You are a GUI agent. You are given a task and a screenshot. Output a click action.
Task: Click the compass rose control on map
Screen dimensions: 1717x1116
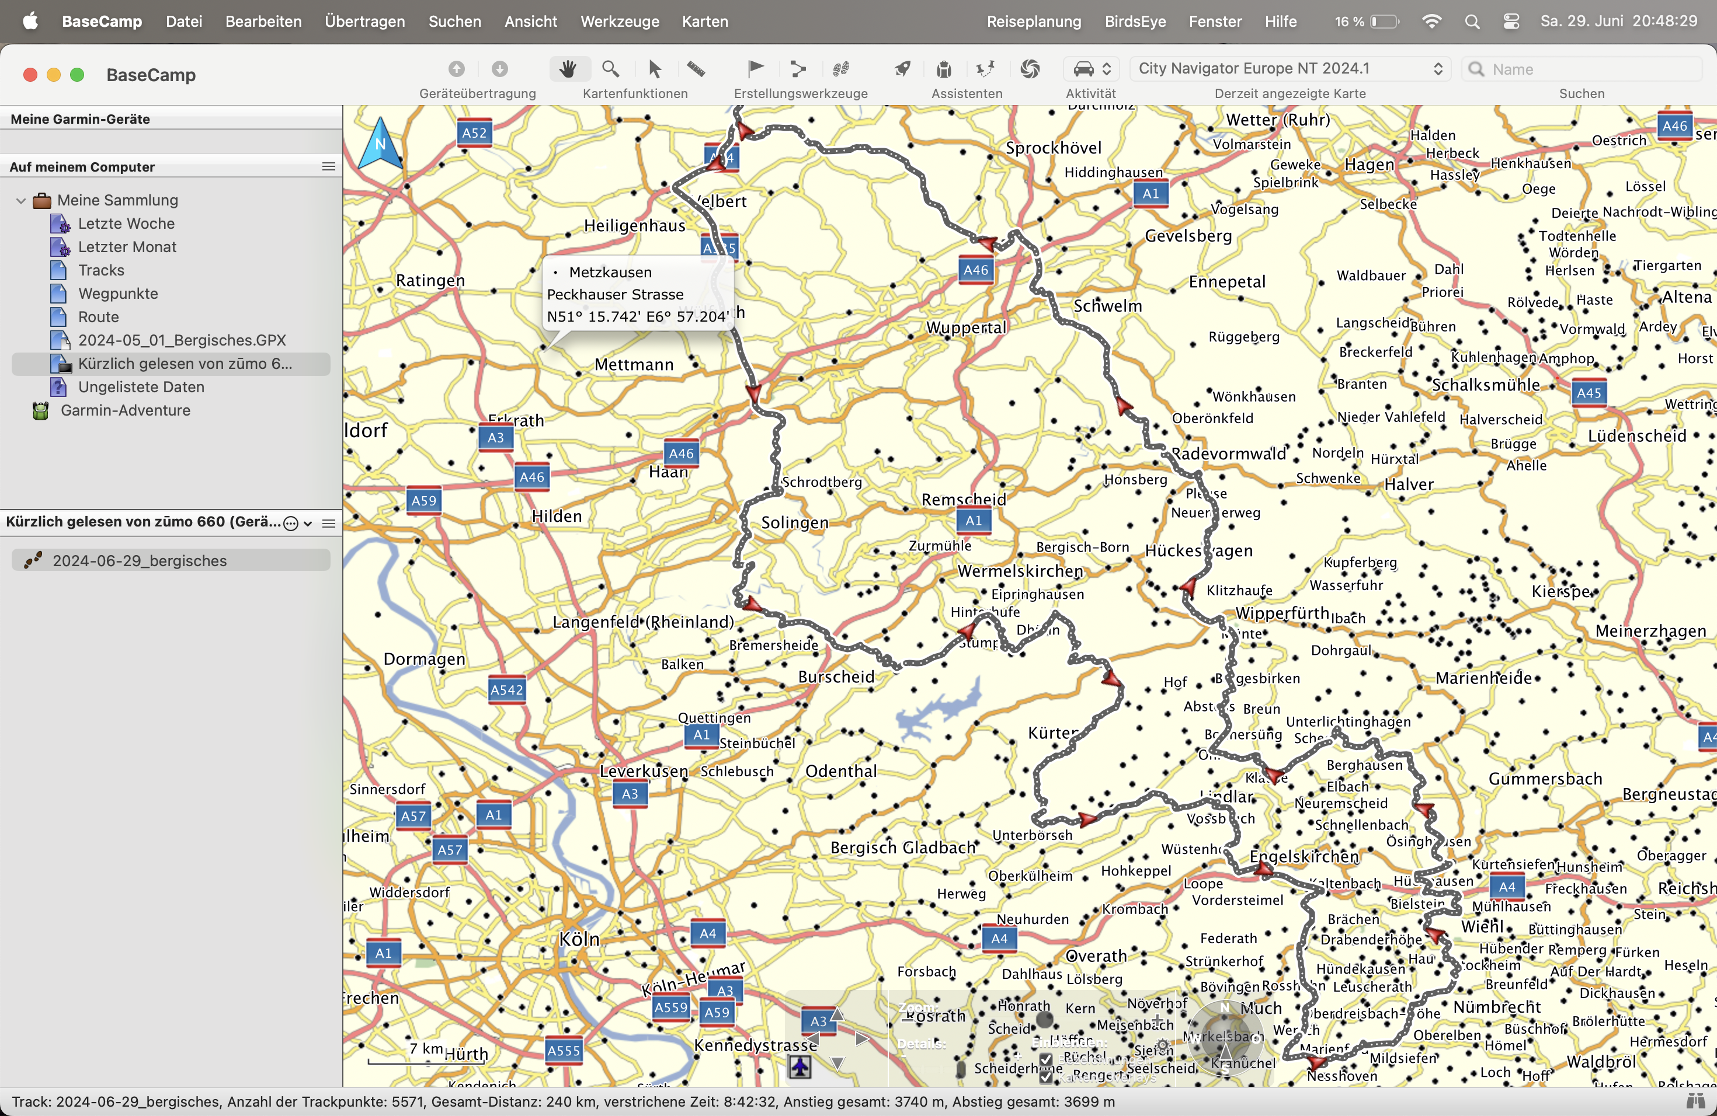click(x=1226, y=1038)
